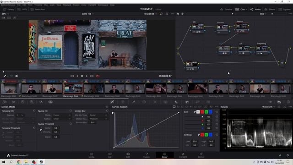Open the Keyframes palette icon
Viewport: 293px width, 165px height.
coord(270,102)
